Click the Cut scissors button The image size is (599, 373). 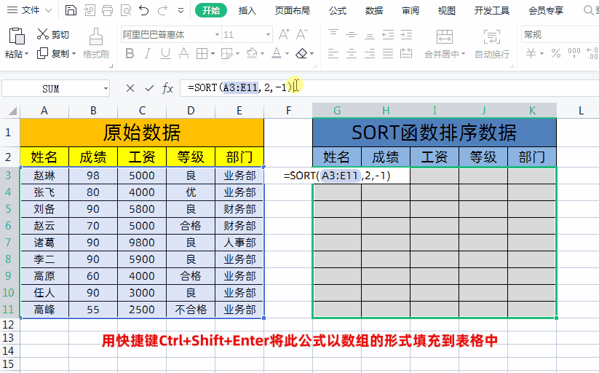[x=53, y=34]
